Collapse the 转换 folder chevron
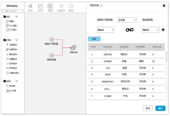The image size is (170, 116). pos(16,40)
